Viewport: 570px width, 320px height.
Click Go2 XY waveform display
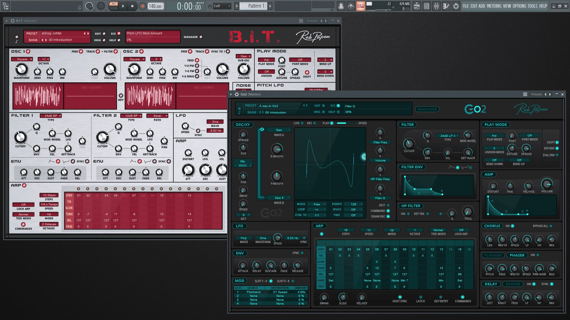pyautogui.click(x=330, y=164)
